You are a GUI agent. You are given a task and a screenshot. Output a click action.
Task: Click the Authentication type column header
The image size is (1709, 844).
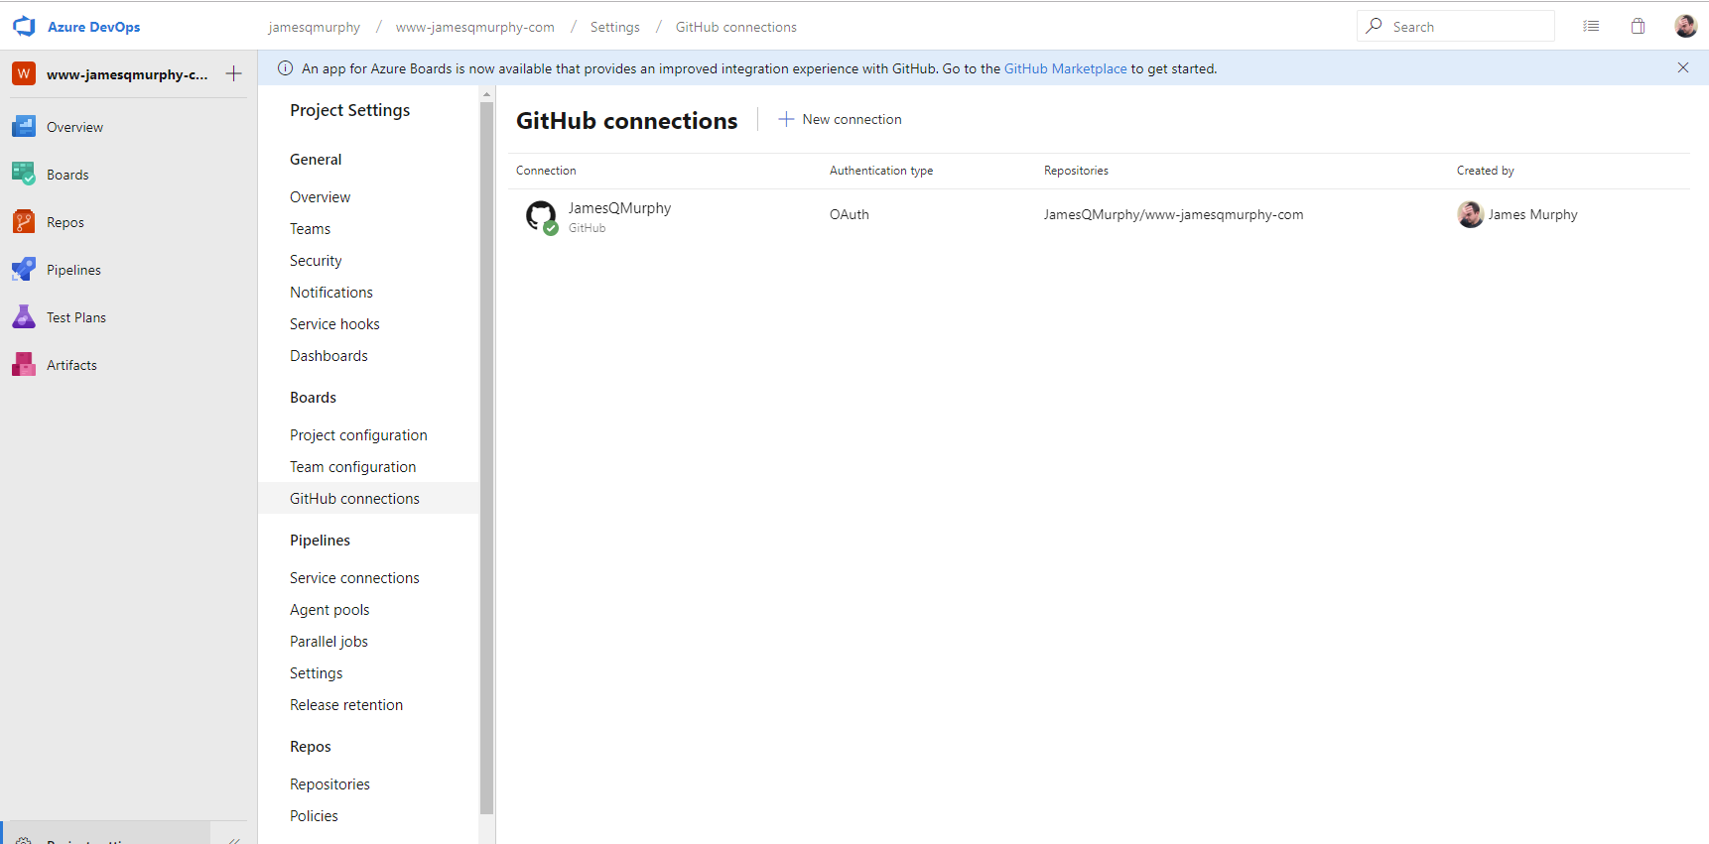pos(881,171)
